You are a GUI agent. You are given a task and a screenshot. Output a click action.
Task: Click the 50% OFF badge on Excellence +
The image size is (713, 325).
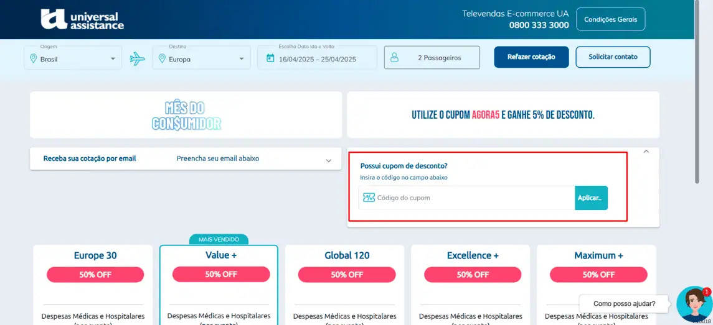(473, 275)
